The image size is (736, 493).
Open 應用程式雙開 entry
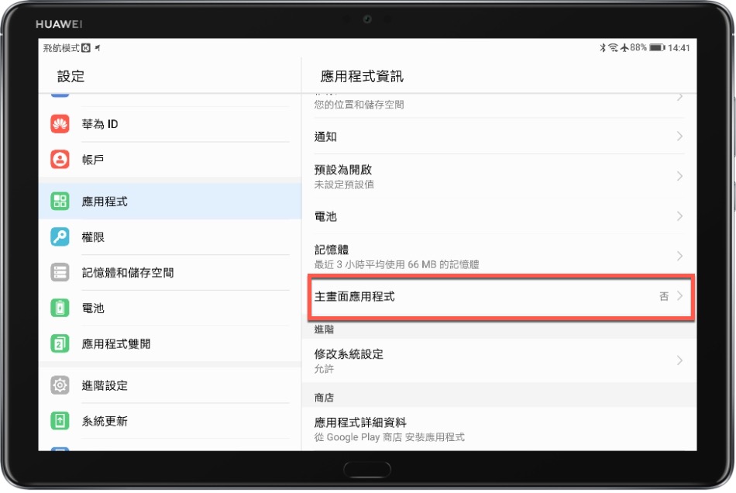pyautogui.click(x=170, y=344)
